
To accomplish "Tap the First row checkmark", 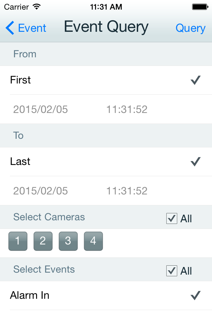I will click(195, 80).
